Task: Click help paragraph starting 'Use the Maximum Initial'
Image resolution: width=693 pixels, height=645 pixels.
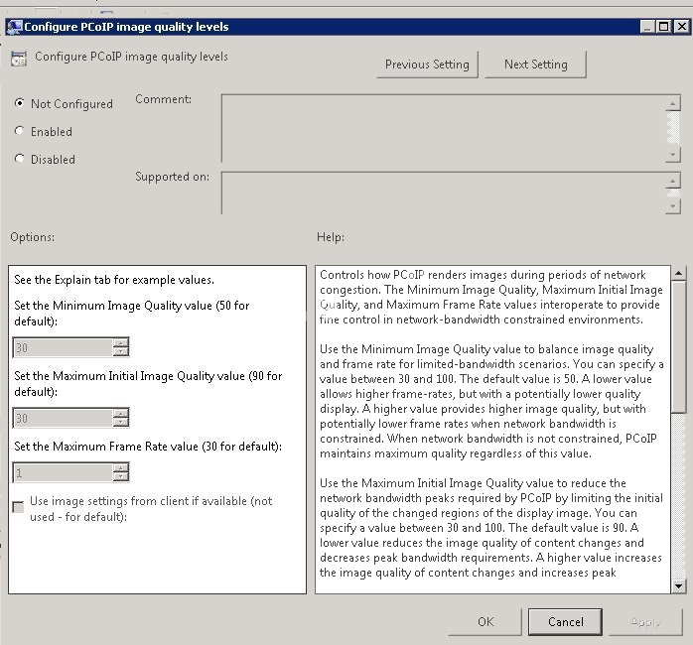Action: pos(491,528)
